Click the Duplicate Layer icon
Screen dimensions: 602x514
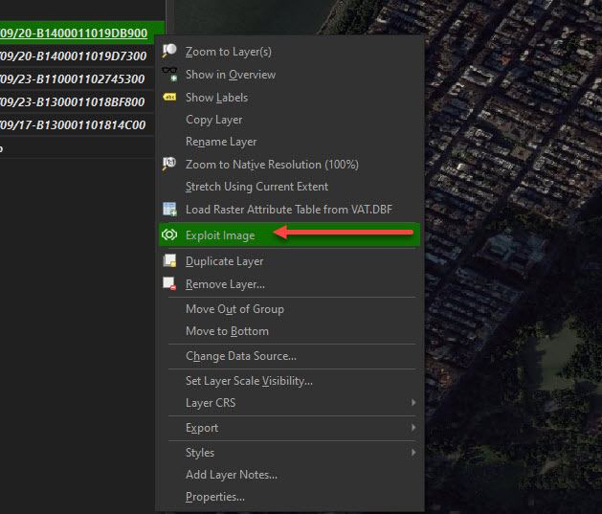169,261
